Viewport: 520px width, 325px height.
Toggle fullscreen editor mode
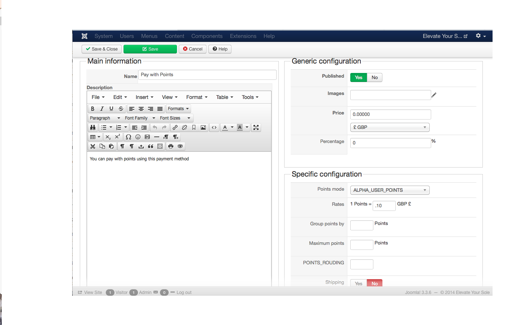point(256,127)
